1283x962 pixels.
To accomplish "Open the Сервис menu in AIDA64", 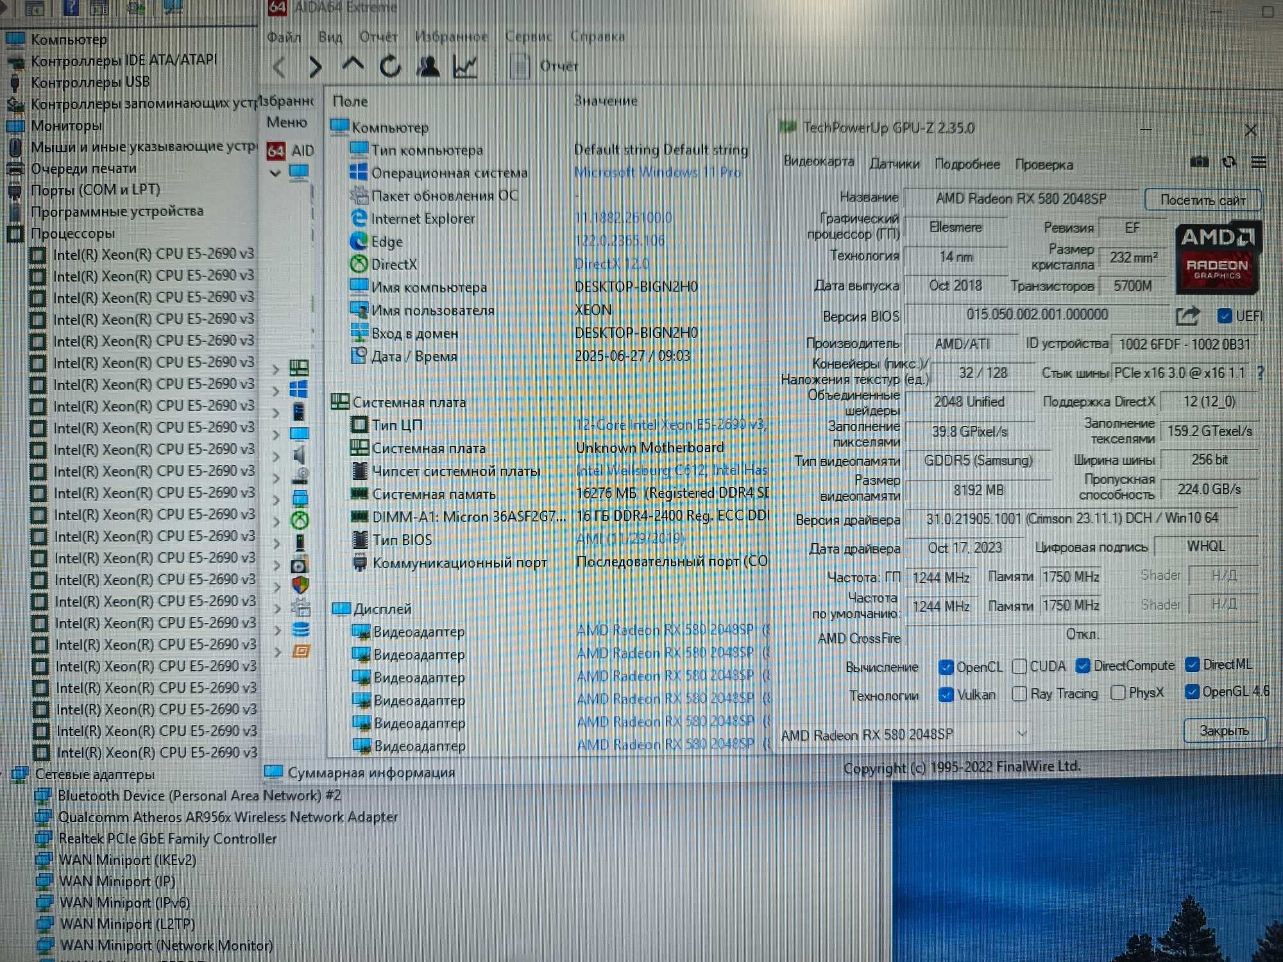I will pyautogui.click(x=529, y=37).
